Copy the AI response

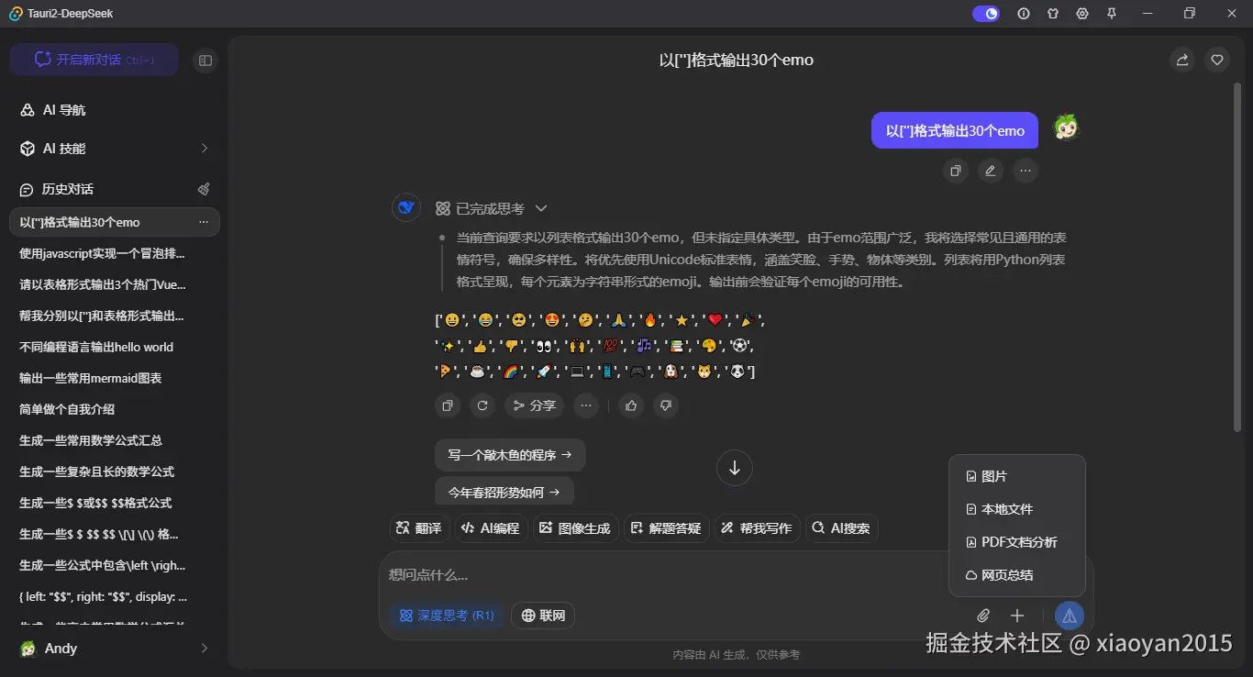click(447, 405)
